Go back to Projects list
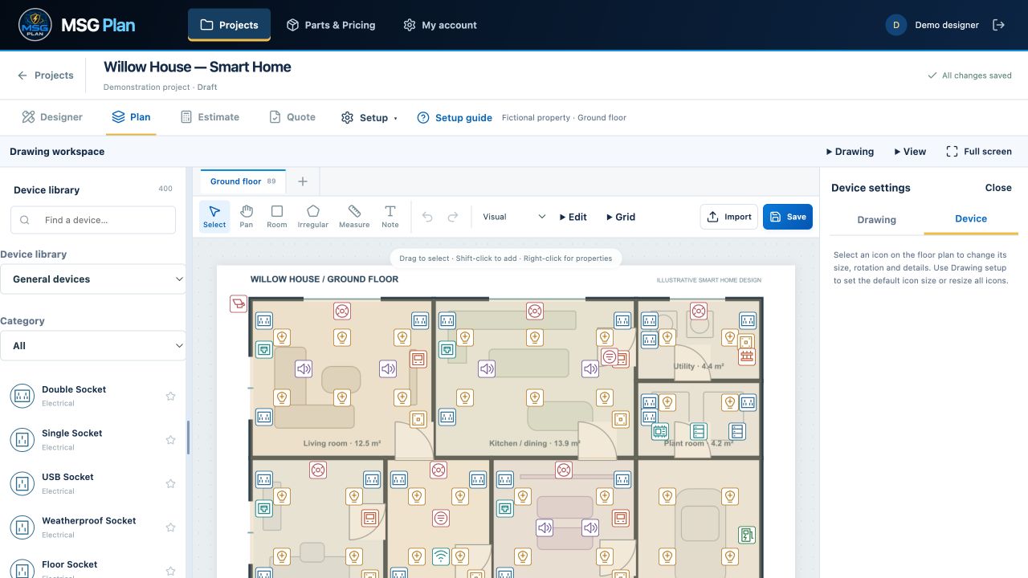Screen dimensions: 1028x578 tap(46, 75)
